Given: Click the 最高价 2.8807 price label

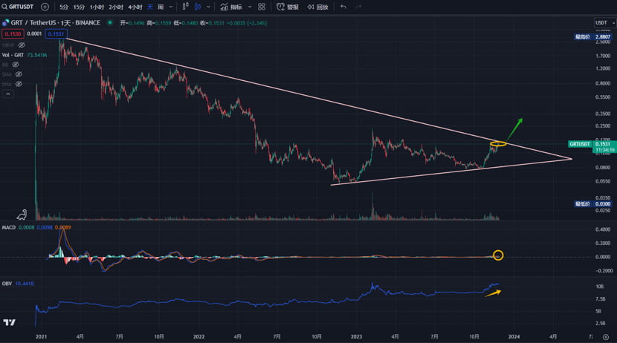Looking at the screenshot, I should [x=593, y=37].
